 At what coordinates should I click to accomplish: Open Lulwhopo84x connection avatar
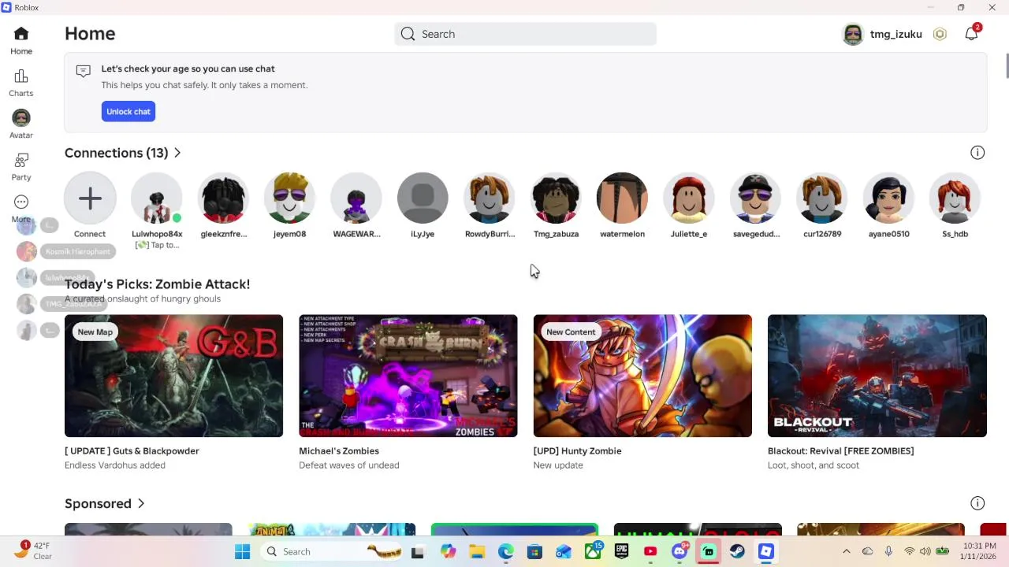pyautogui.click(x=157, y=198)
